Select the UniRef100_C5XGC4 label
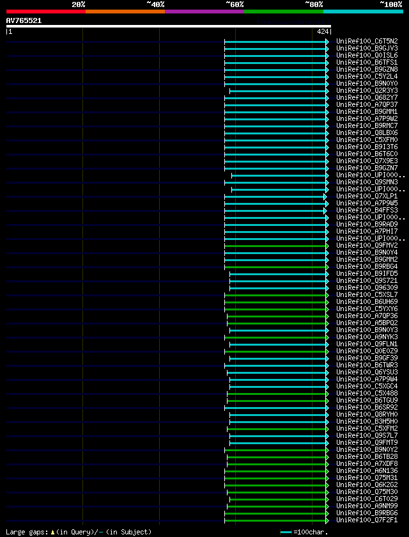Image resolution: width=409 pixels, height=537 pixels. pyautogui.click(x=367, y=386)
